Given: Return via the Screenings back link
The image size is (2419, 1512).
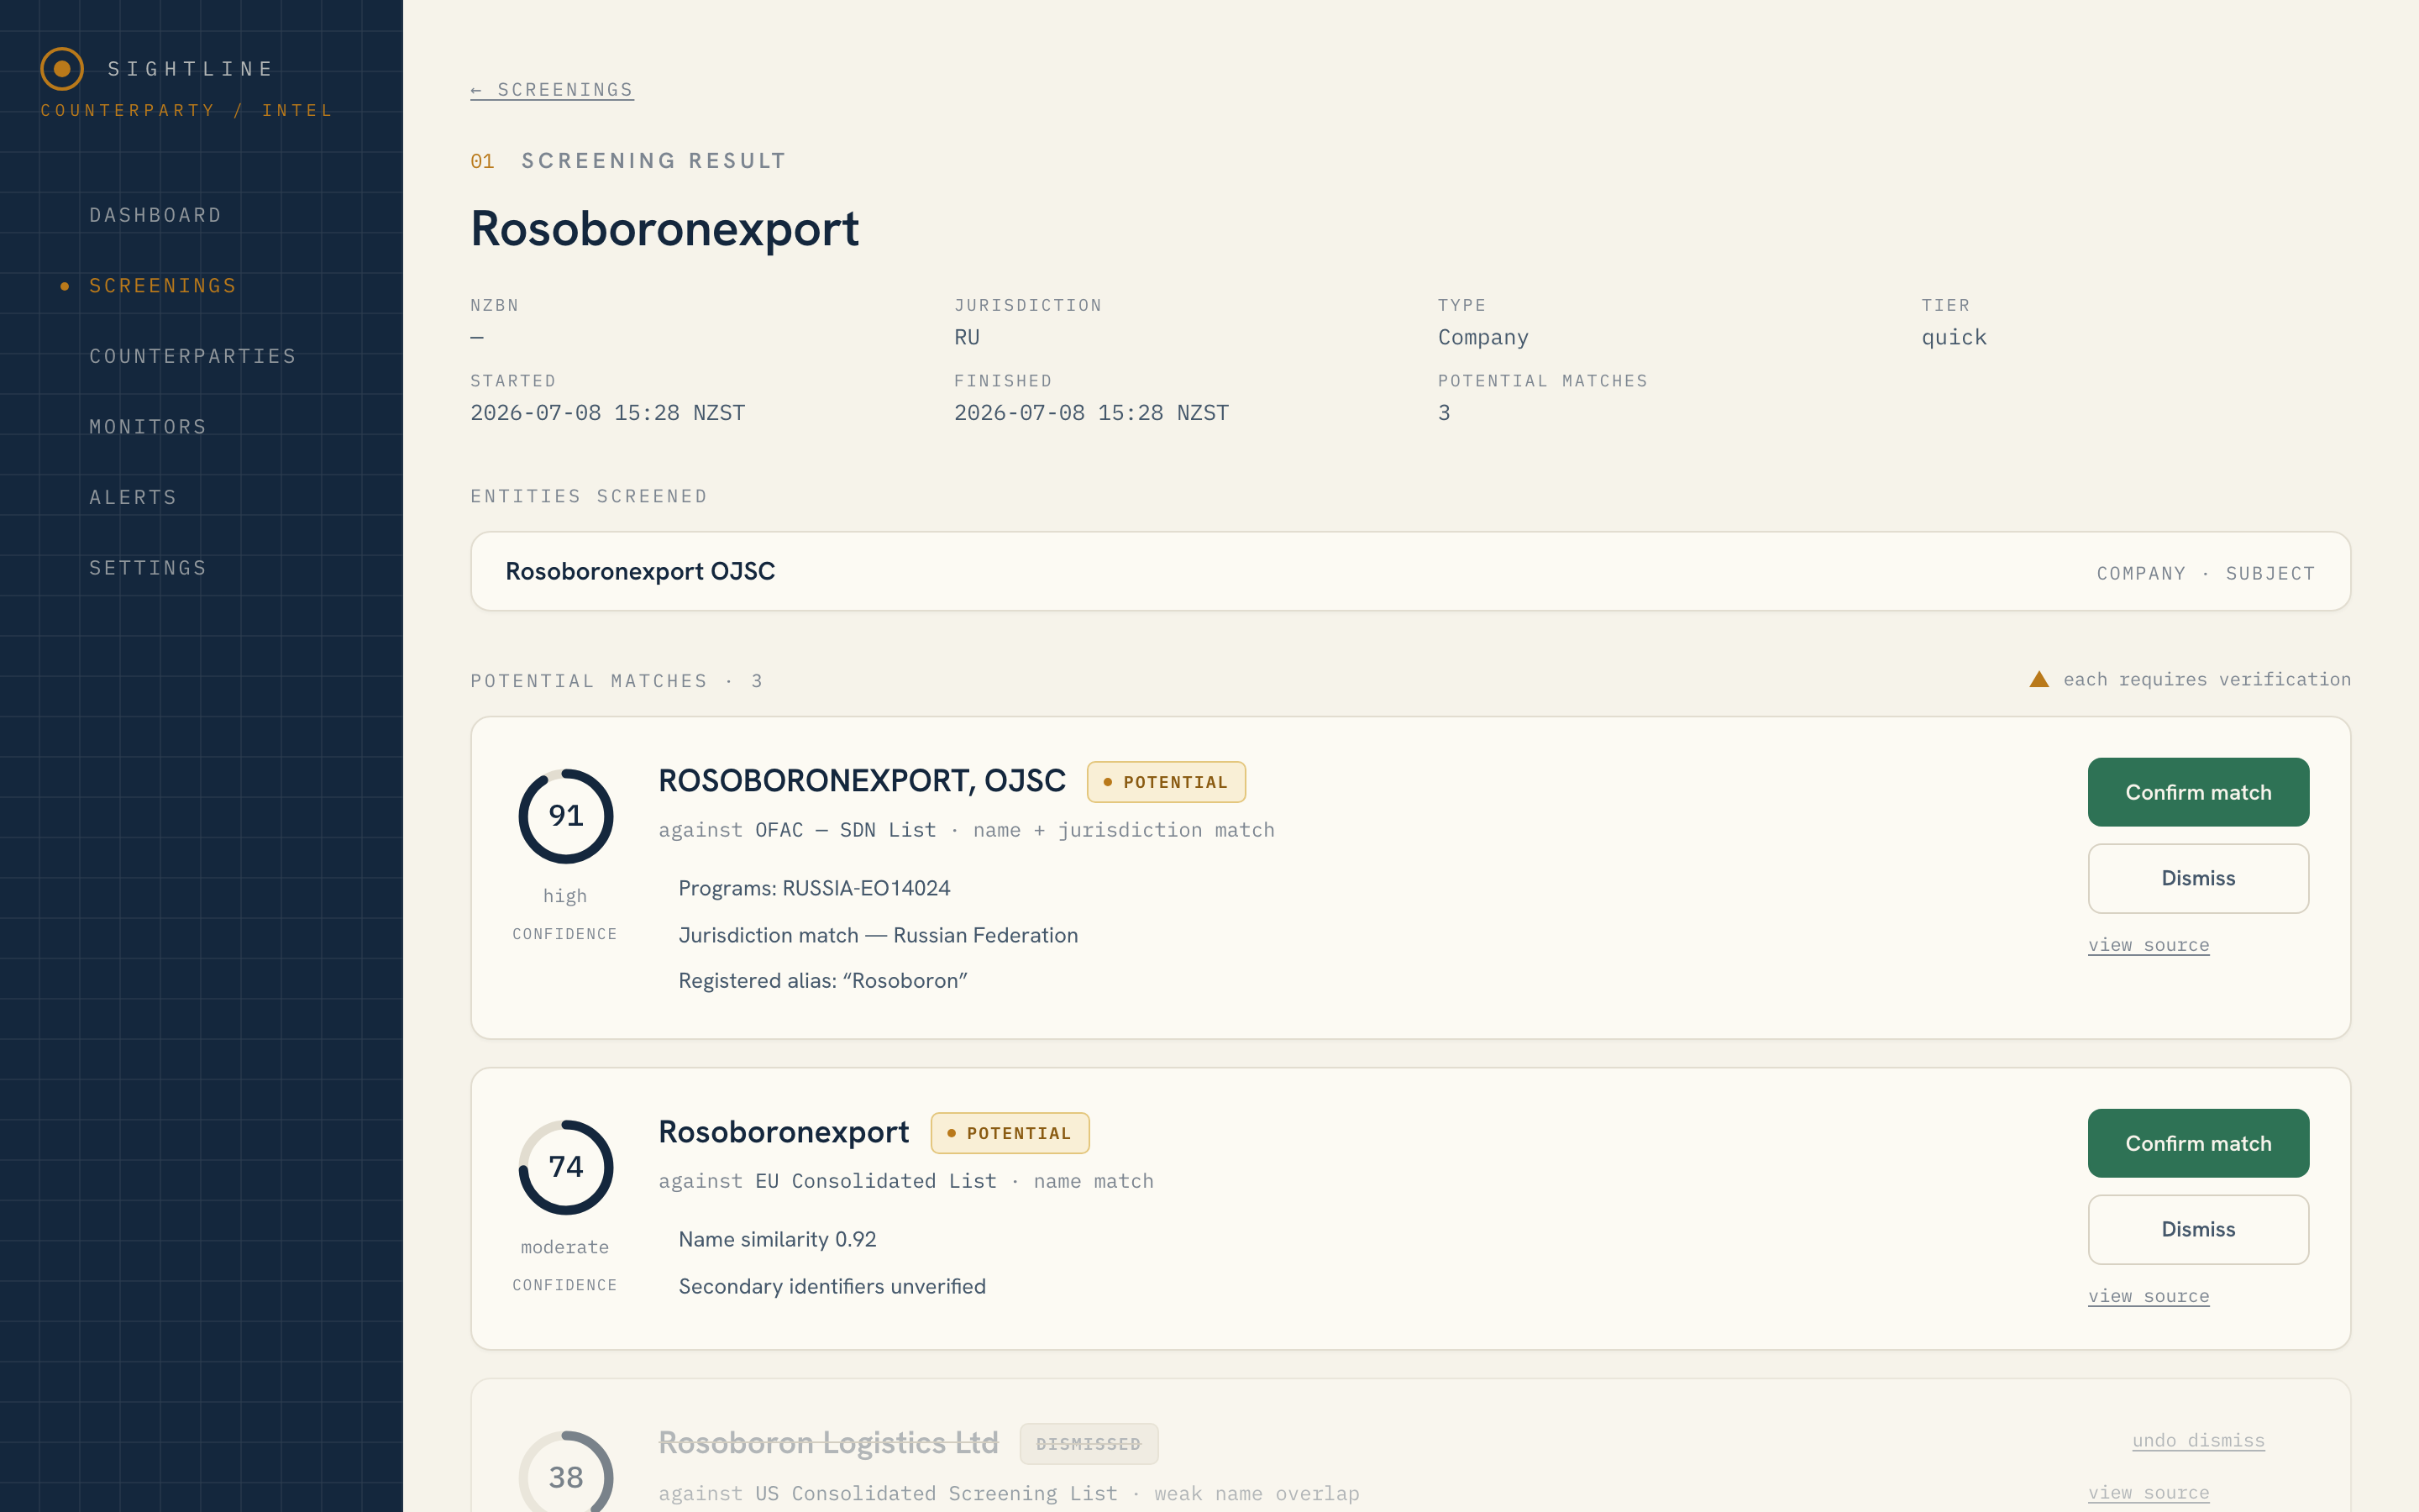Looking at the screenshot, I should coord(552,90).
